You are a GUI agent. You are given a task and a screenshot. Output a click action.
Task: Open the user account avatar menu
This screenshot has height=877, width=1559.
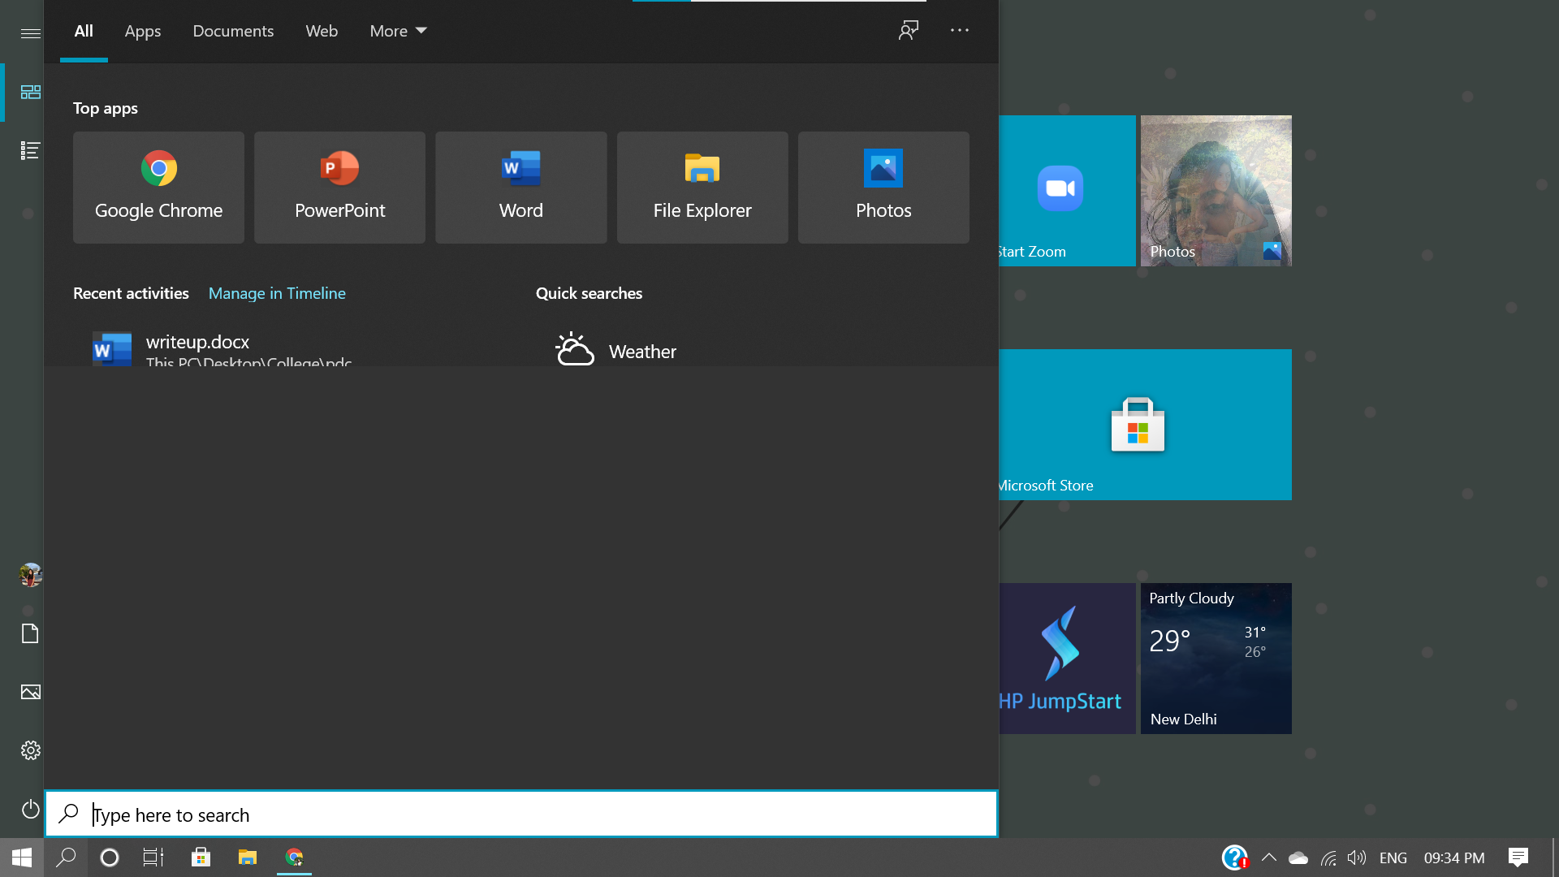pyautogui.click(x=30, y=575)
